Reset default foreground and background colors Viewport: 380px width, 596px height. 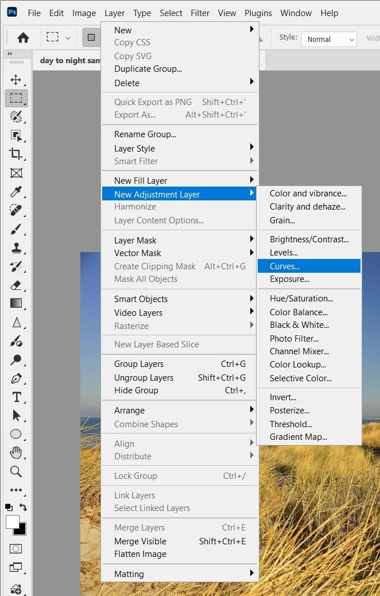click(x=9, y=507)
